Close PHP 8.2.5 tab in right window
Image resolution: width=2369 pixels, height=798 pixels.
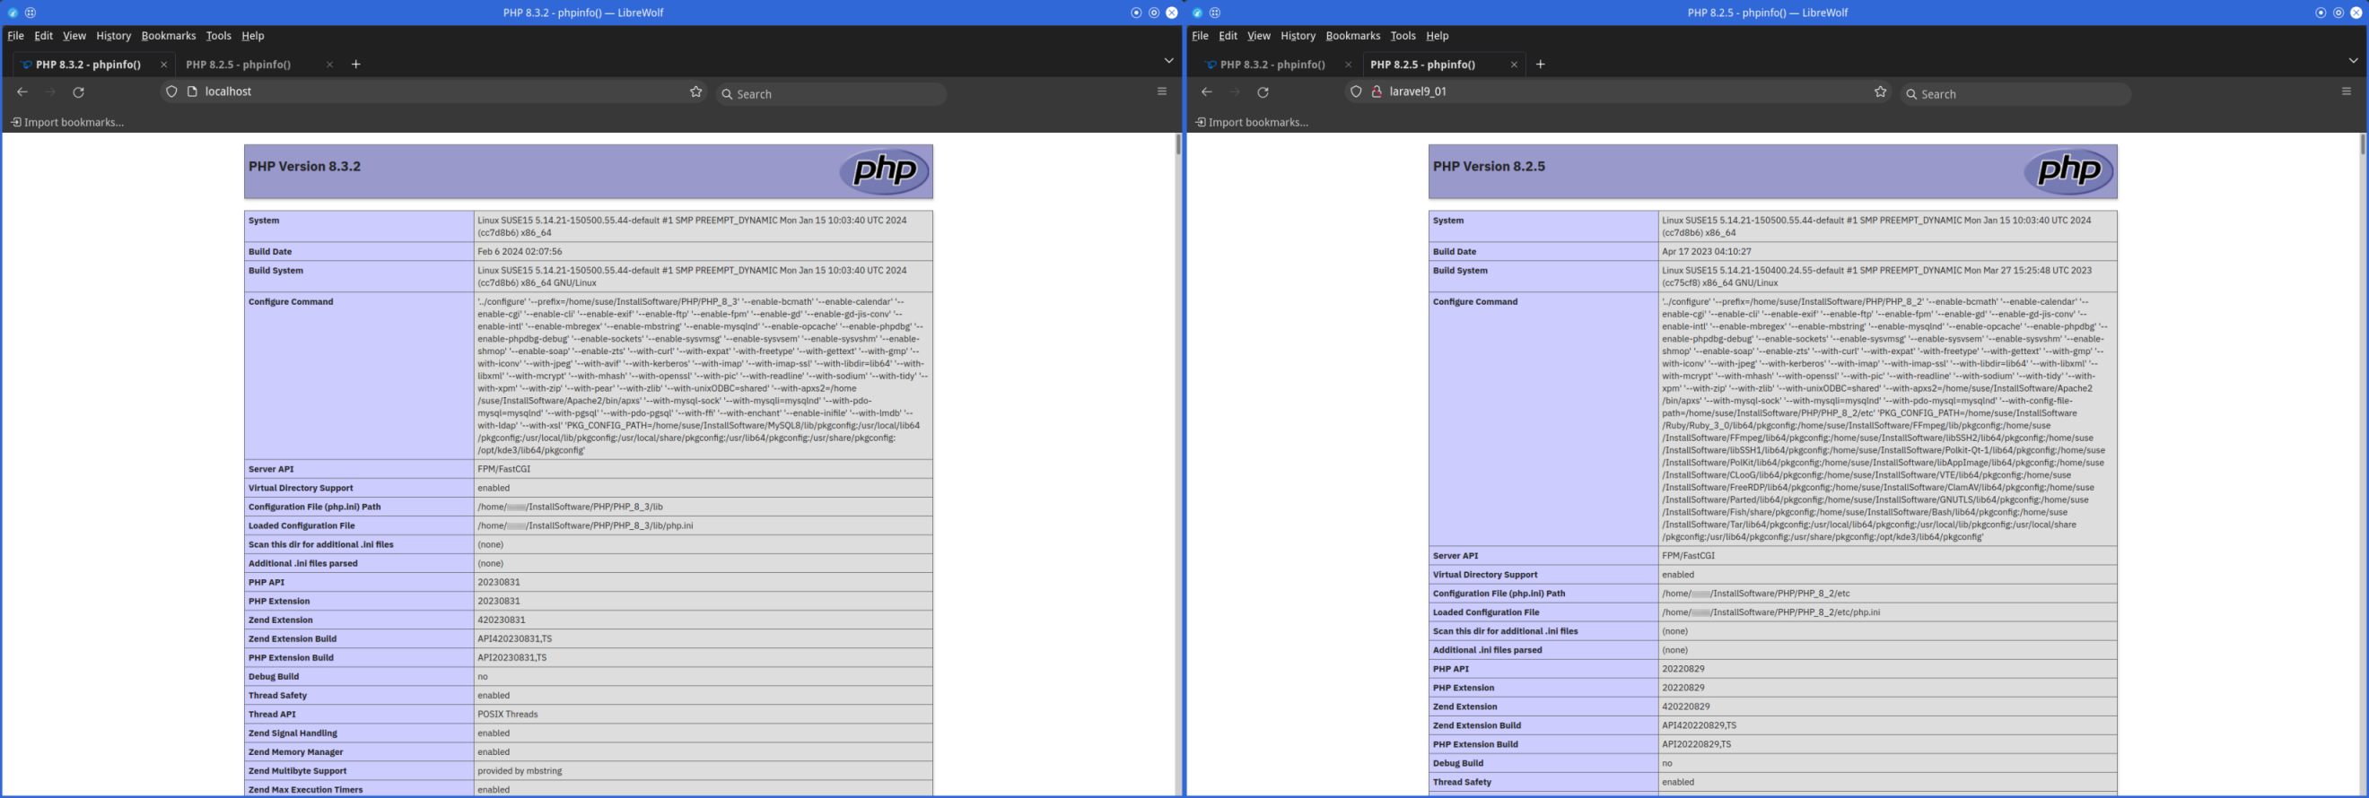click(x=1514, y=65)
